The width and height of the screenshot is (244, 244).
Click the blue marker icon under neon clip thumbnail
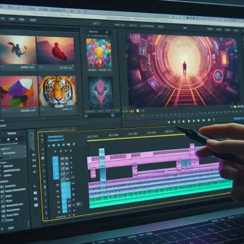(x=112, y=115)
